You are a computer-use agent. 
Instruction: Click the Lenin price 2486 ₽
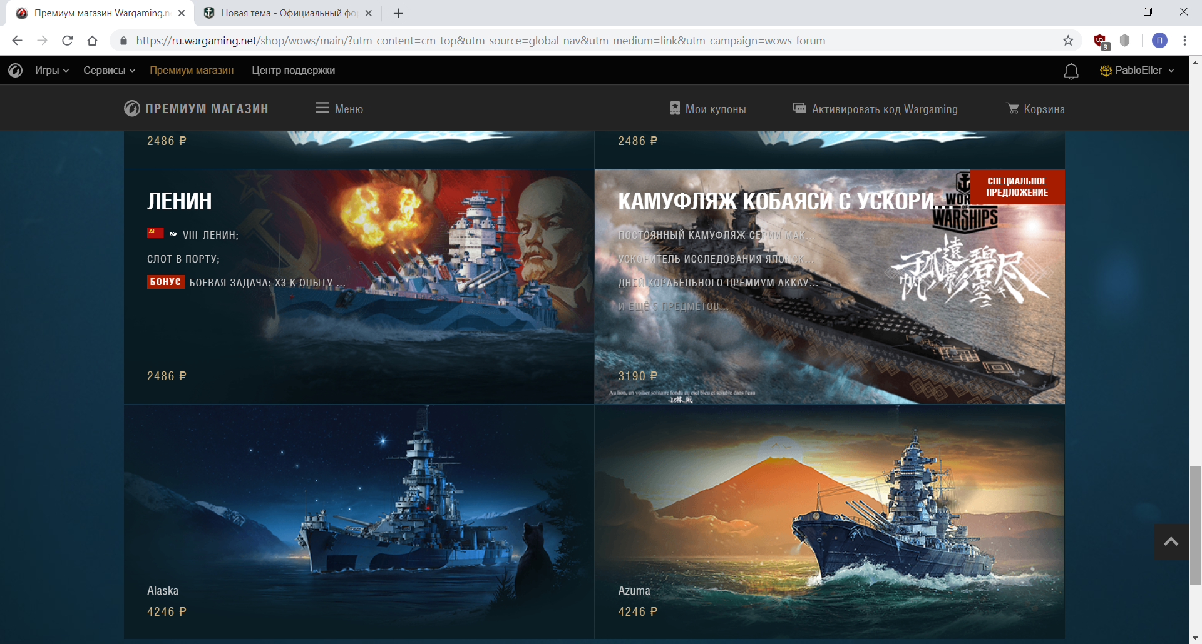click(167, 376)
